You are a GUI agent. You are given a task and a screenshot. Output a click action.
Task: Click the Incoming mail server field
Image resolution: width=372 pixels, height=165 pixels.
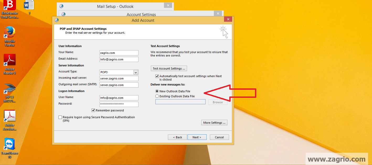tap(119, 78)
